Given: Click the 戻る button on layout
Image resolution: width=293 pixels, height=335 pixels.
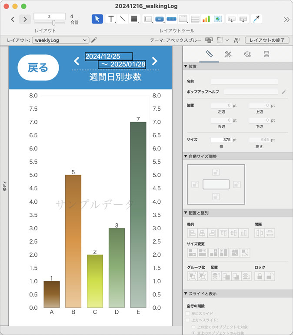Looking at the screenshot, I should pyautogui.click(x=38, y=67).
